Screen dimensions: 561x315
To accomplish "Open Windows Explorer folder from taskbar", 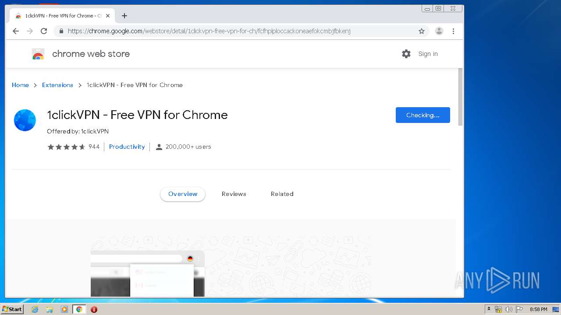I will (50, 309).
